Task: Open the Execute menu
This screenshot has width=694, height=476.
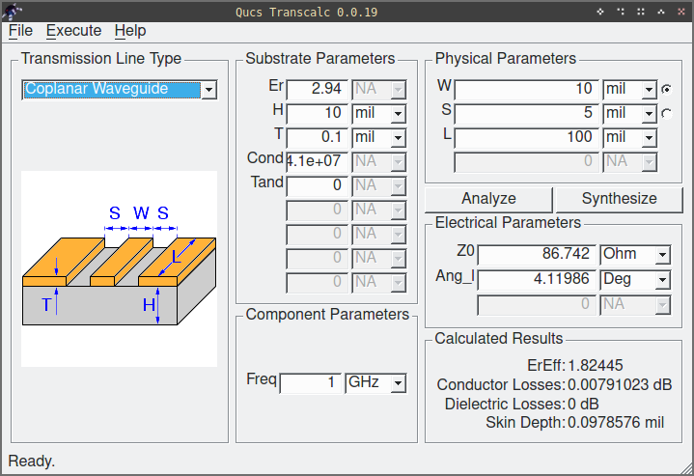Action: (x=74, y=31)
